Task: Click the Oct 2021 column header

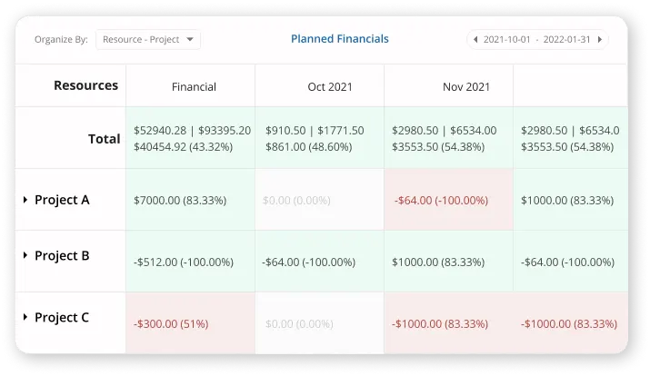Action: click(330, 87)
